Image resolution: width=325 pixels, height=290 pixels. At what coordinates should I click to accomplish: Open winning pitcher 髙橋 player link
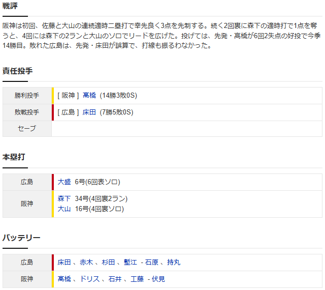(89, 95)
